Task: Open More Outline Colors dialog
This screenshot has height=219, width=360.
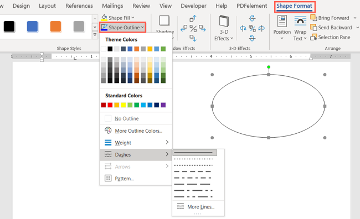Action: pyautogui.click(x=136, y=131)
